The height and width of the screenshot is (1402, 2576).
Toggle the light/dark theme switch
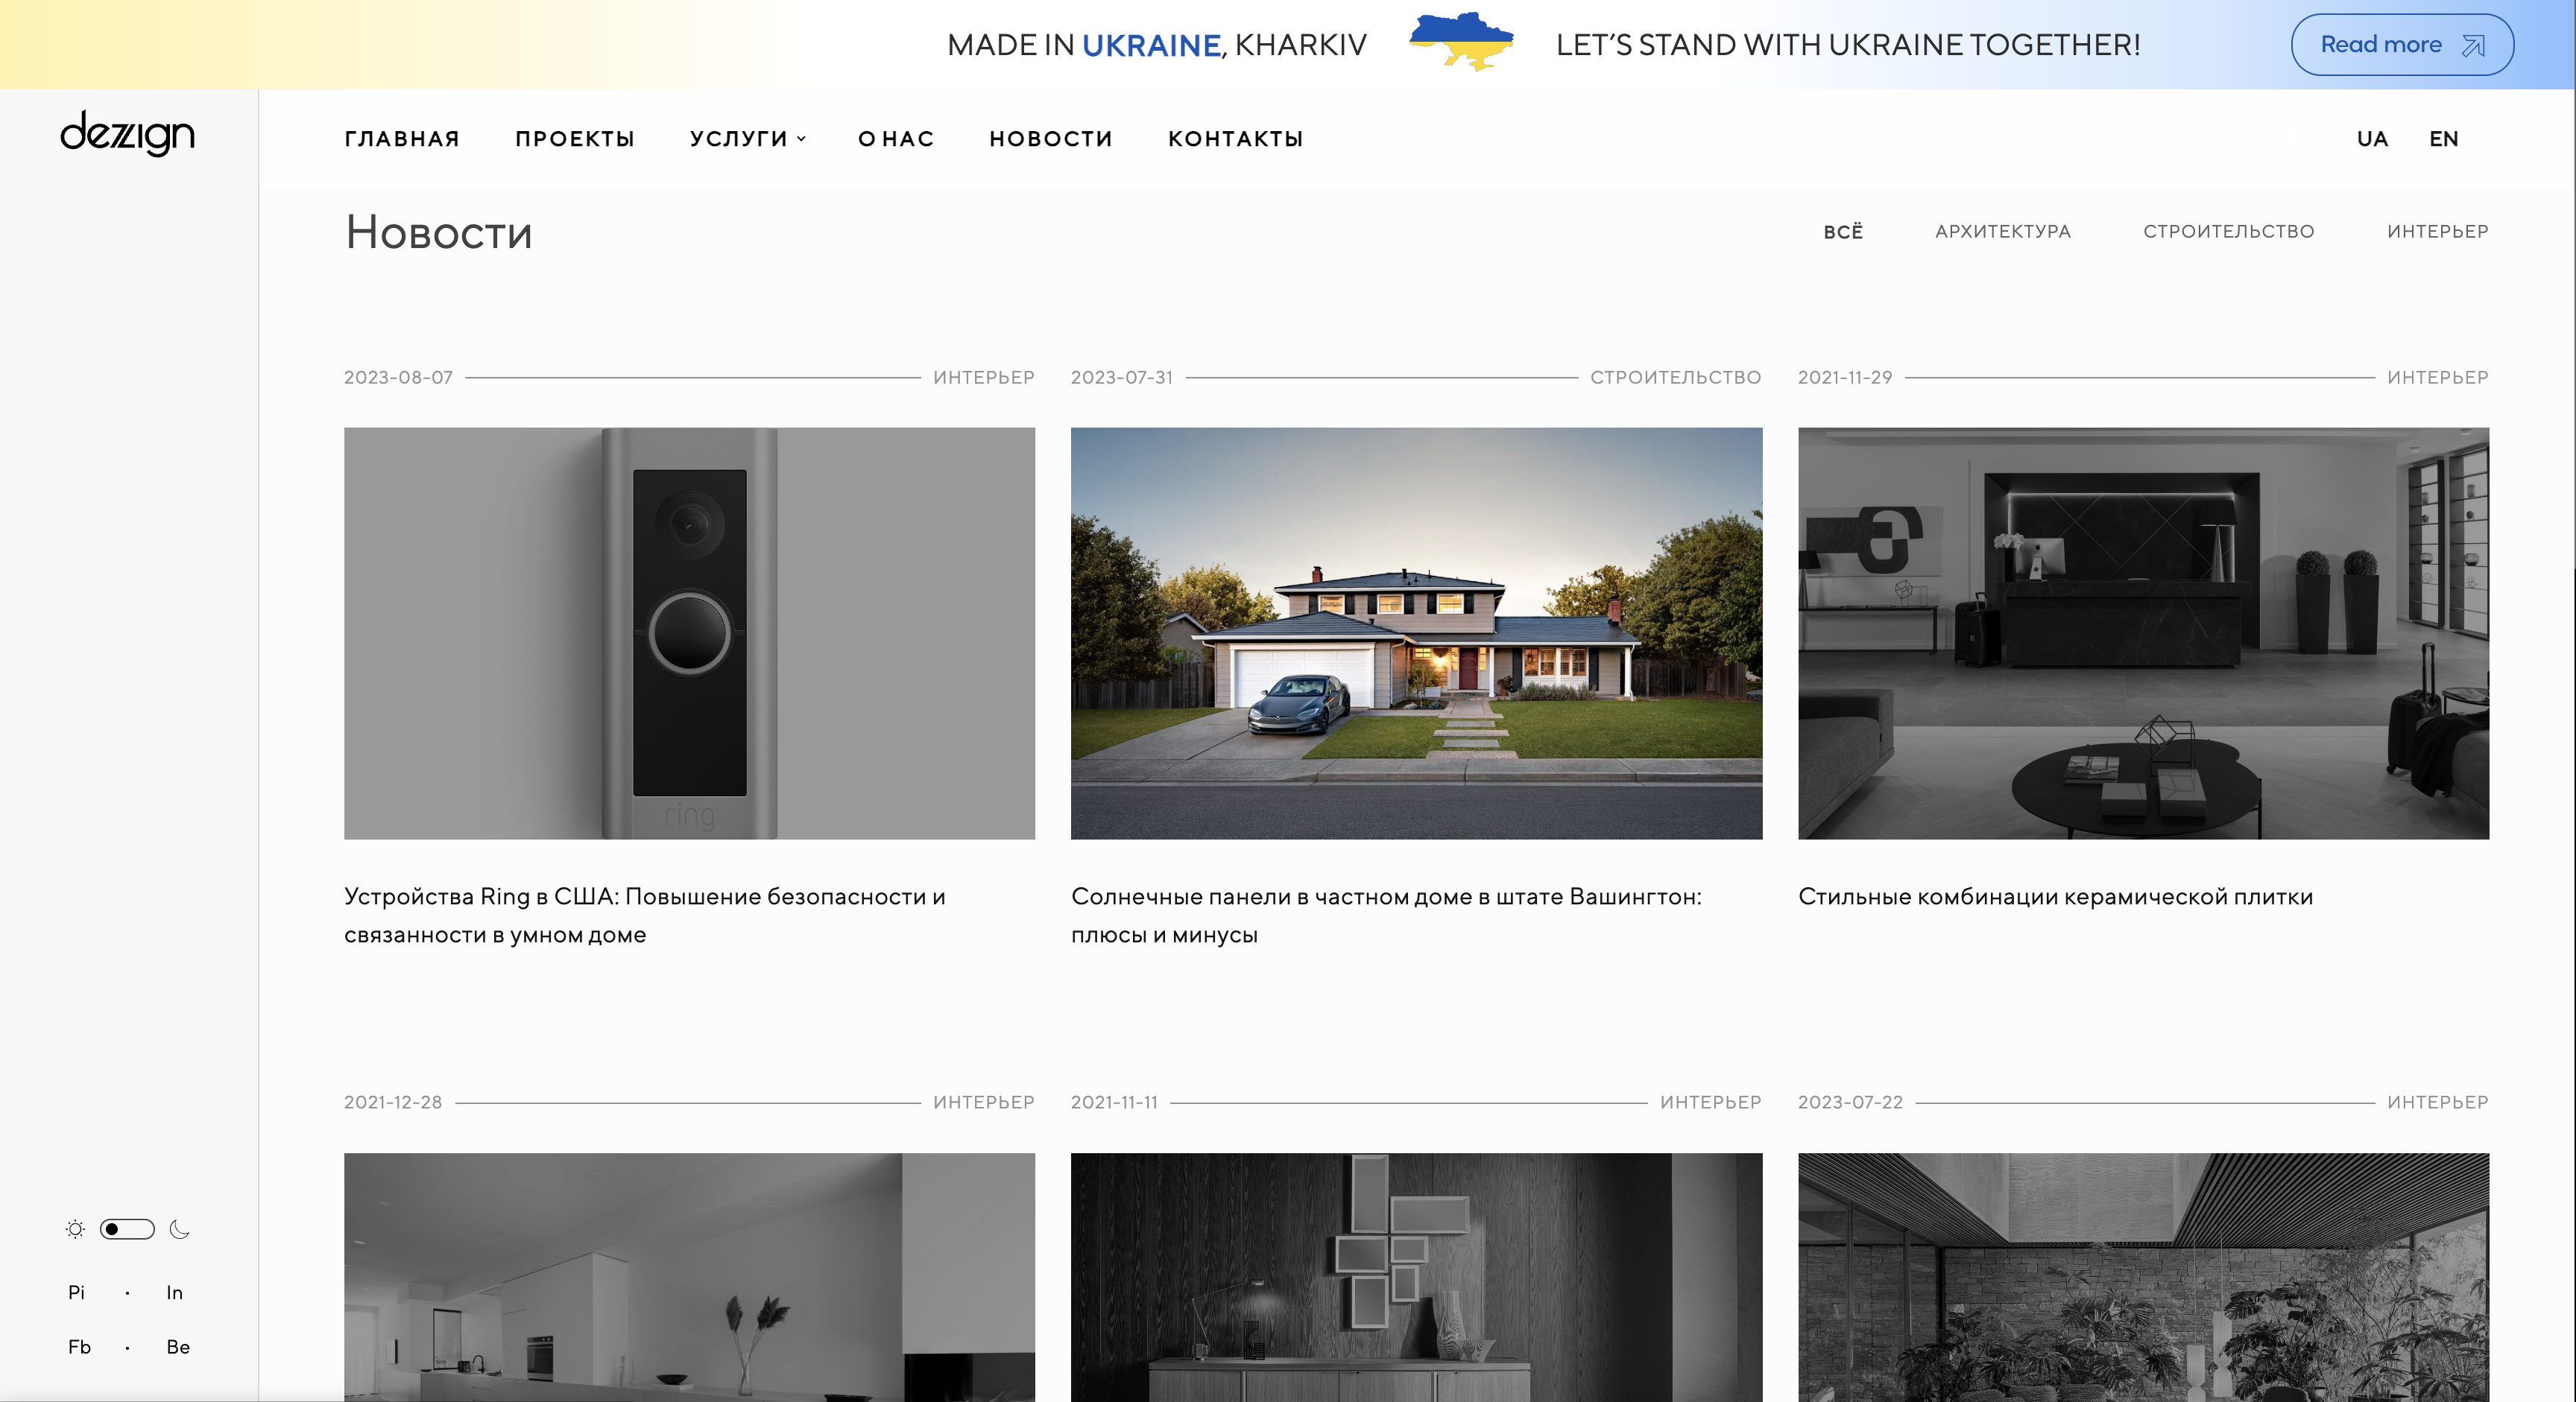127,1229
